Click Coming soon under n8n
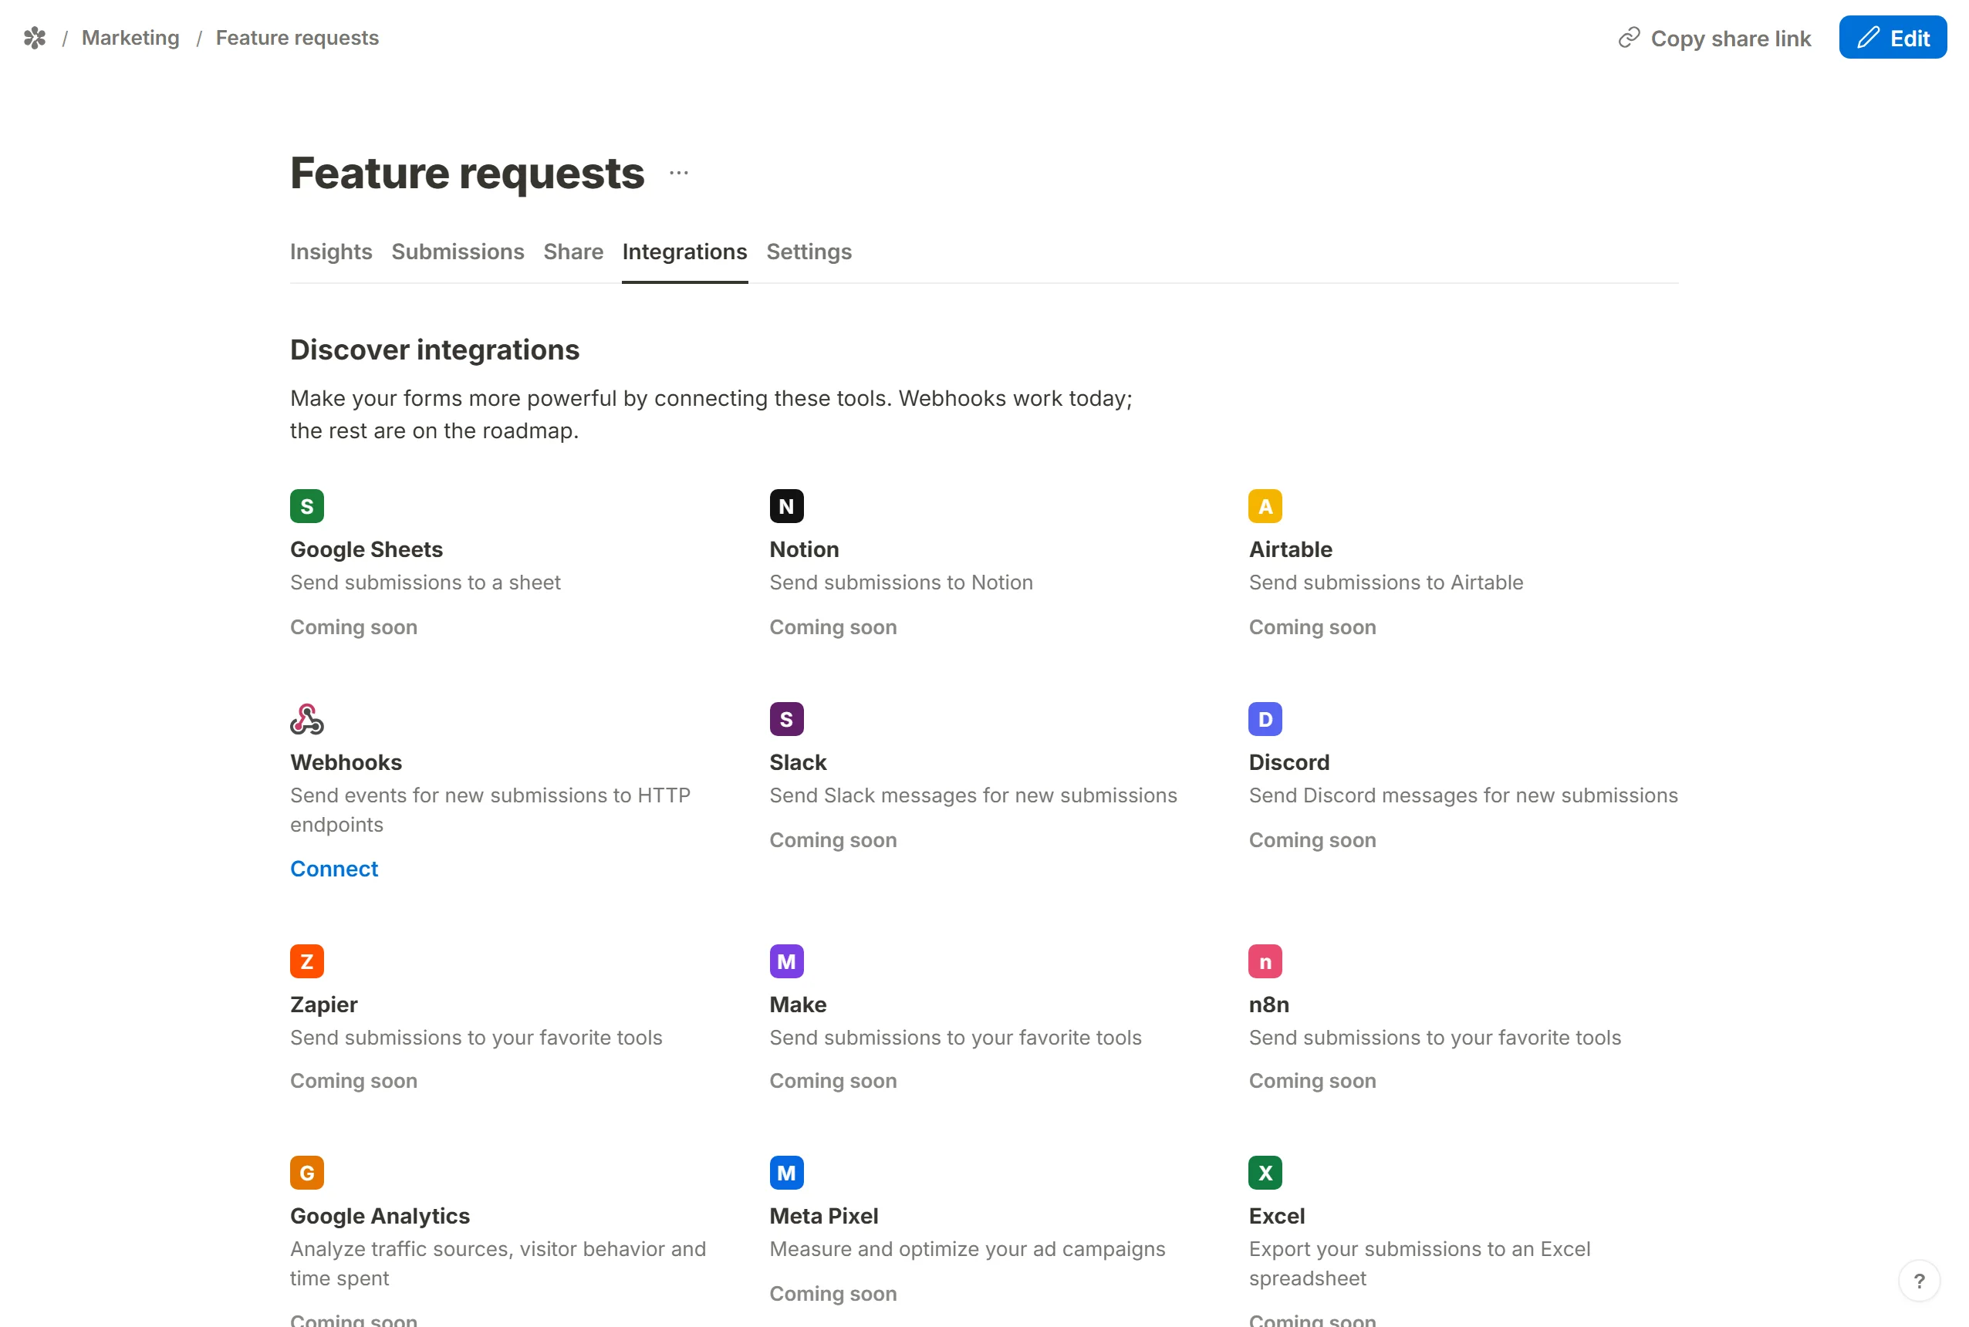 coord(1312,1081)
